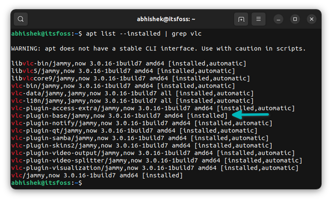Click the vlc-plugin-visualization line
This screenshot has width=332, height=201.
pyautogui.click(x=155, y=168)
